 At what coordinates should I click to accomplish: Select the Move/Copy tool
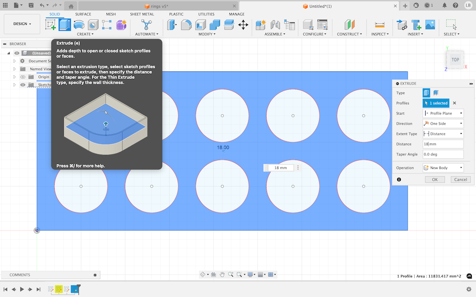243,25
